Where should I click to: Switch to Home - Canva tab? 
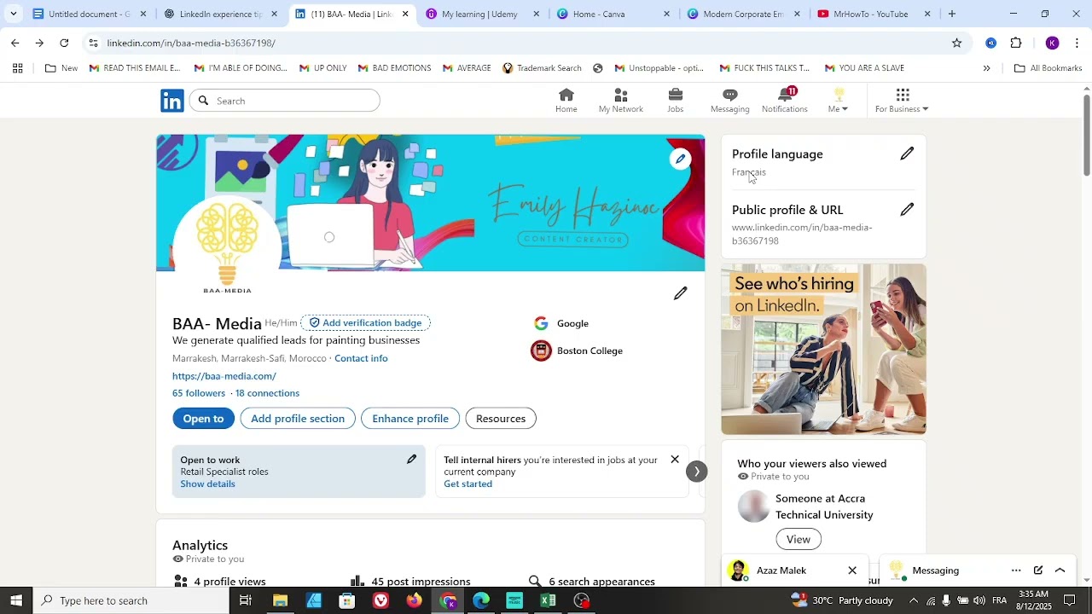coord(612,14)
